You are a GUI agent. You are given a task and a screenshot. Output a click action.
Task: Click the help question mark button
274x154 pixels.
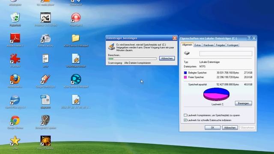(249, 38)
